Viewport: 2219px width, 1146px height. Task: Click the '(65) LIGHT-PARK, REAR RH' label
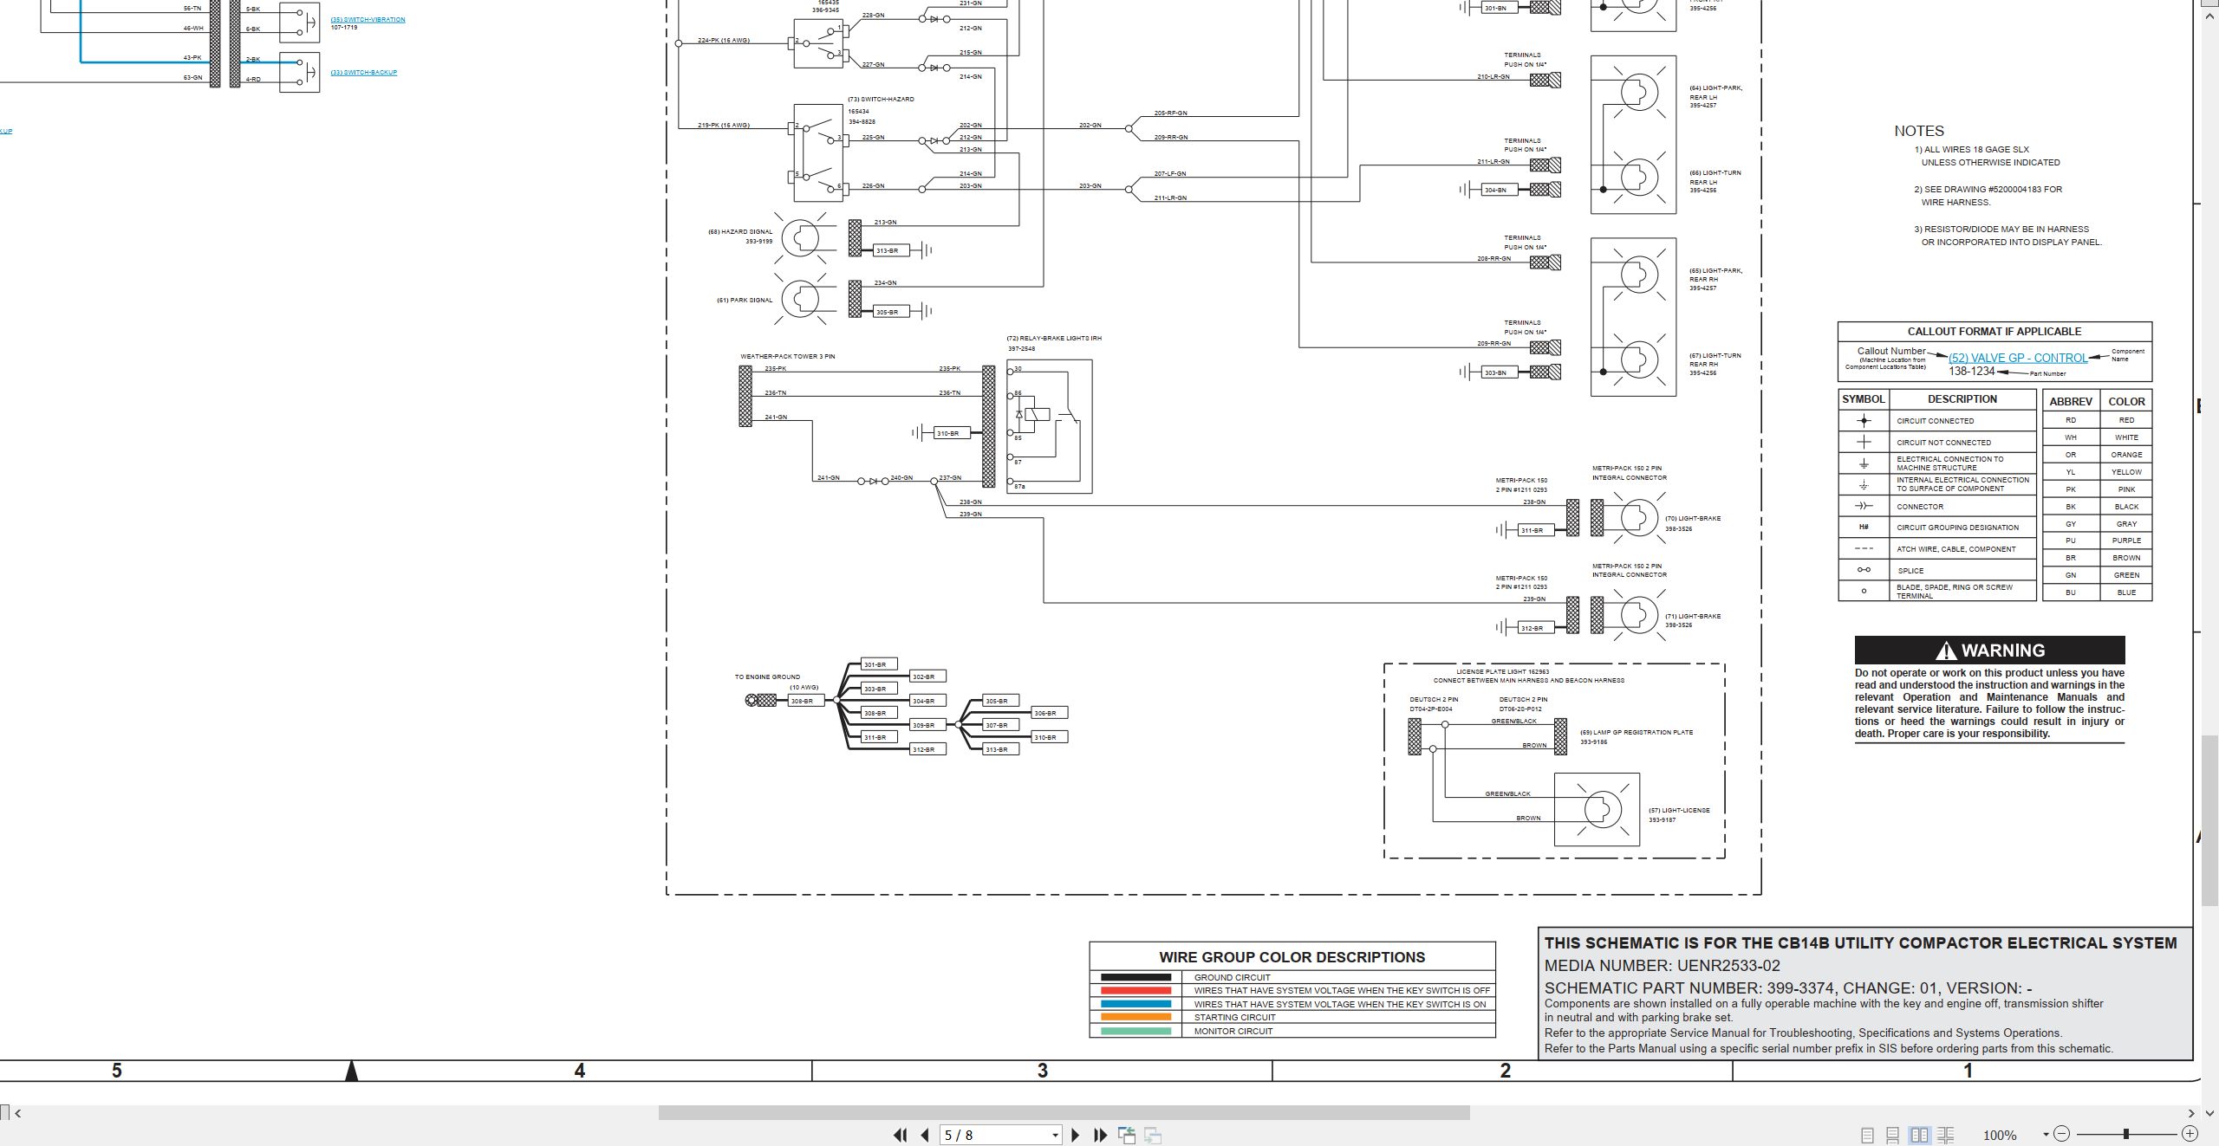click(1715, 275)
